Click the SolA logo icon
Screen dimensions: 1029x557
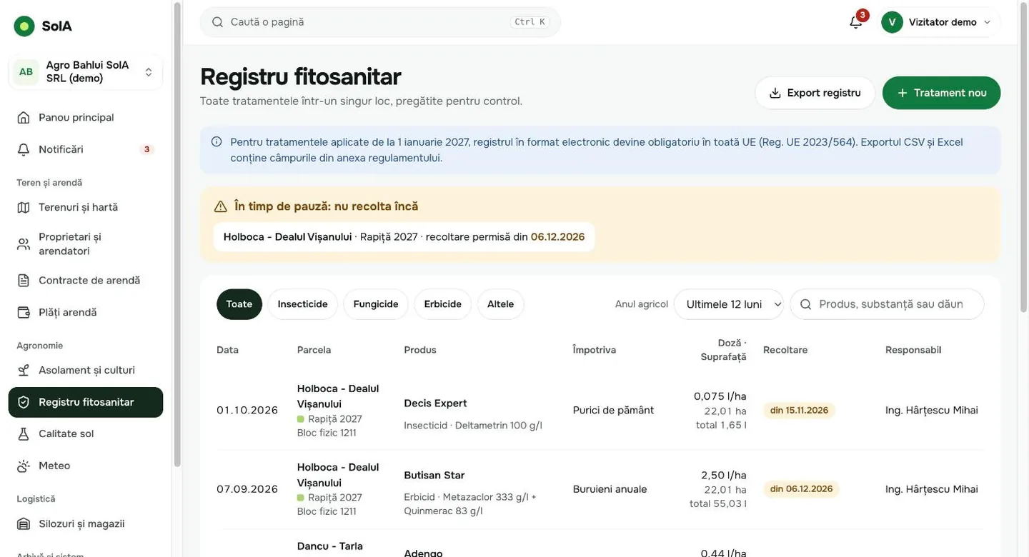(x=24, y=26)
